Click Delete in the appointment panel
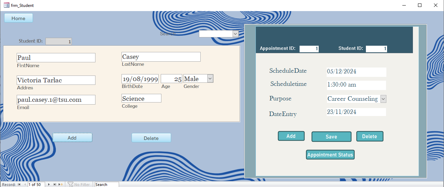Image resolution: width=444 pixels, height=187 pixels. pos(369,136)
